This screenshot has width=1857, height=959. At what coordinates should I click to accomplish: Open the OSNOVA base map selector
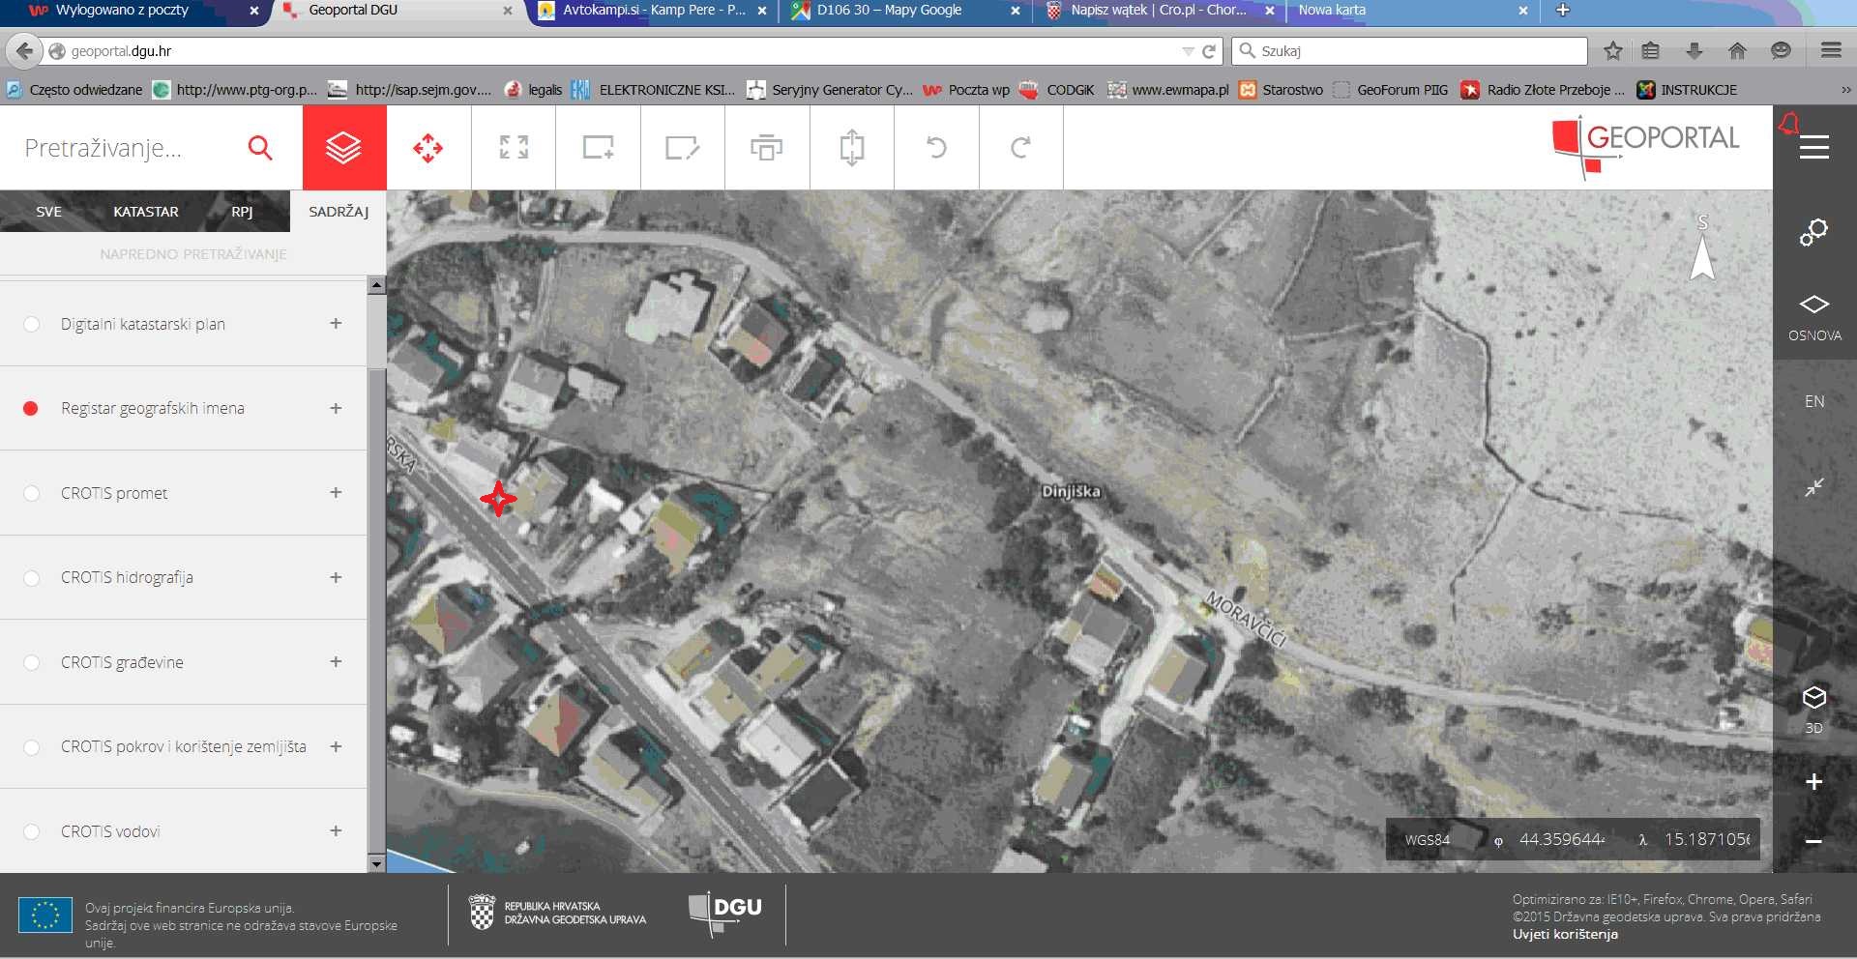tap(1813, 317)
